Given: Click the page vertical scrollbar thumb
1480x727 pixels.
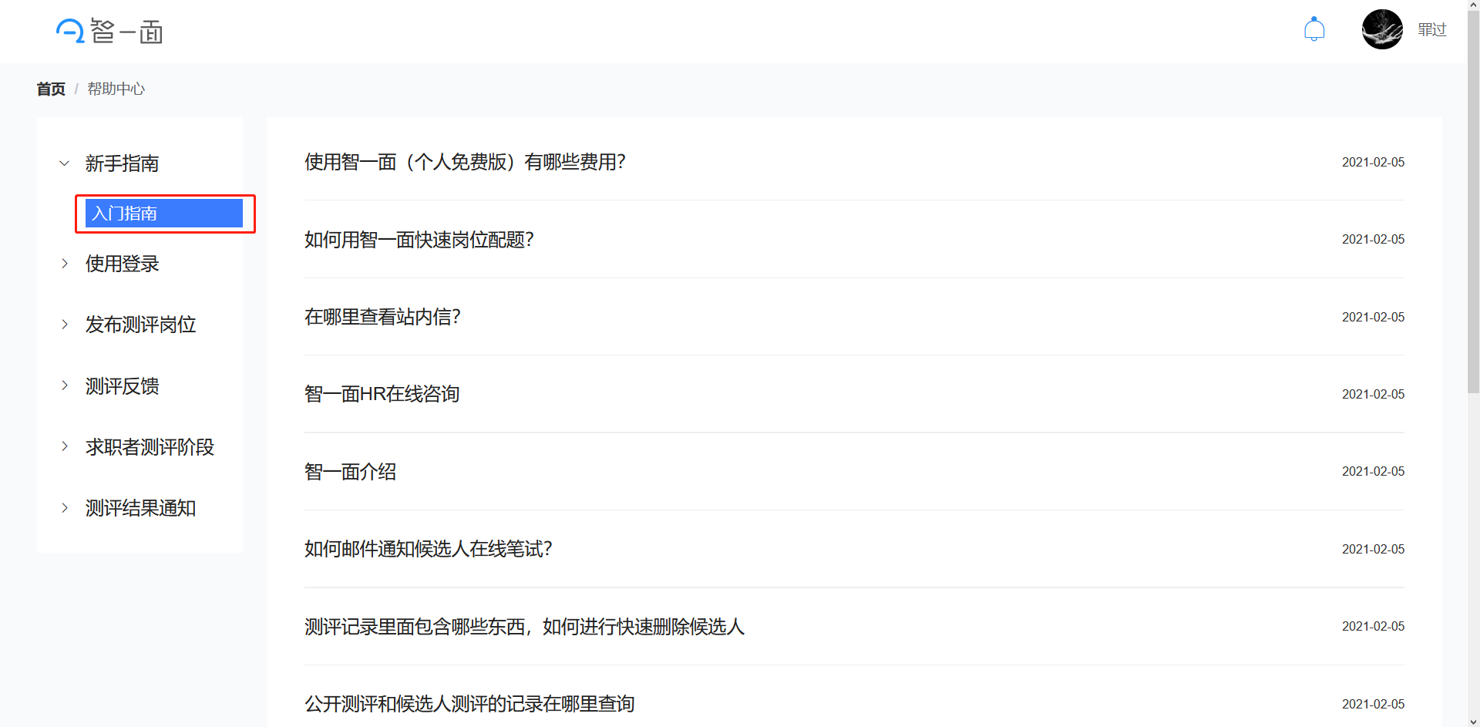Looking at the screenshot, I should pos(1473,202).
